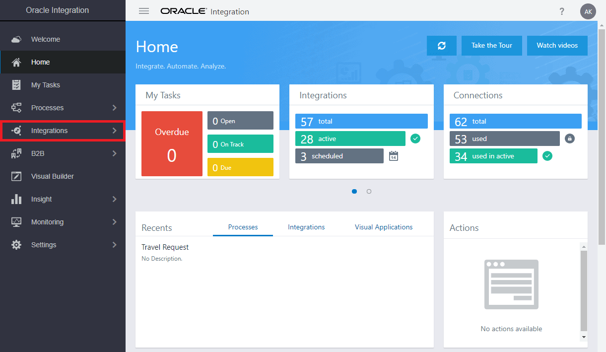This screenshot has height=352, width=606.
Task: Open the hamburger navigation menu
Action: point(143,10)
